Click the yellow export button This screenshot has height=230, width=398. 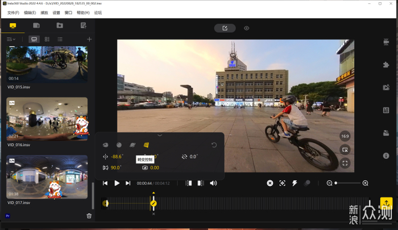(x=386, y=203)
